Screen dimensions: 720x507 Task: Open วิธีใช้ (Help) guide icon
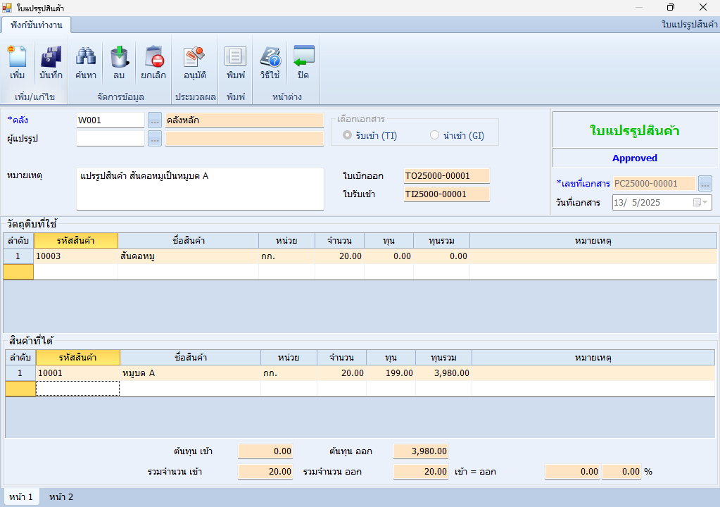click(270, 62)
